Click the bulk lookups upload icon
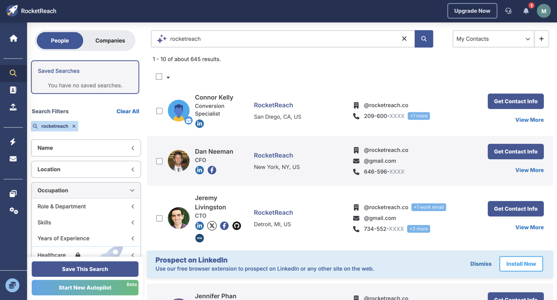This screenshot has height=300, width=557. [13, 107]
